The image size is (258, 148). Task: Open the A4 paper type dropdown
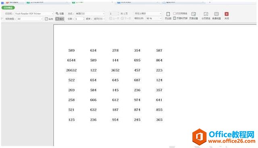tap(29, 19)
